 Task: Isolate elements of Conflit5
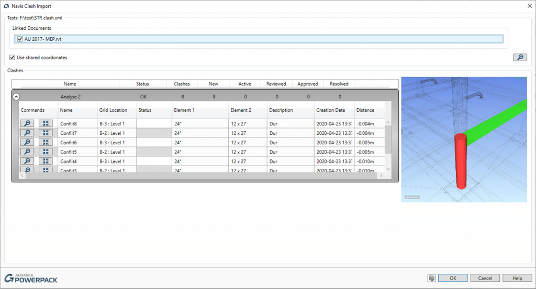click(x=46, y=152)
